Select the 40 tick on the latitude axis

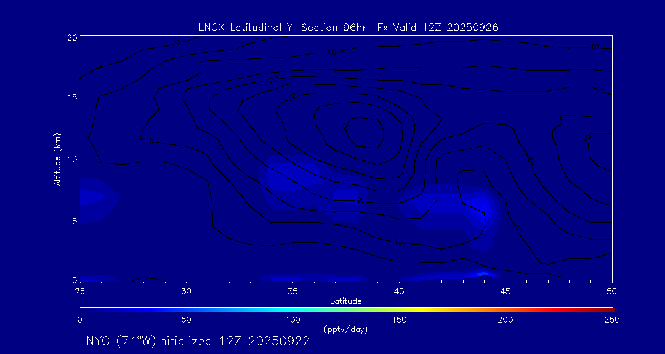click(x=399, y=290)
